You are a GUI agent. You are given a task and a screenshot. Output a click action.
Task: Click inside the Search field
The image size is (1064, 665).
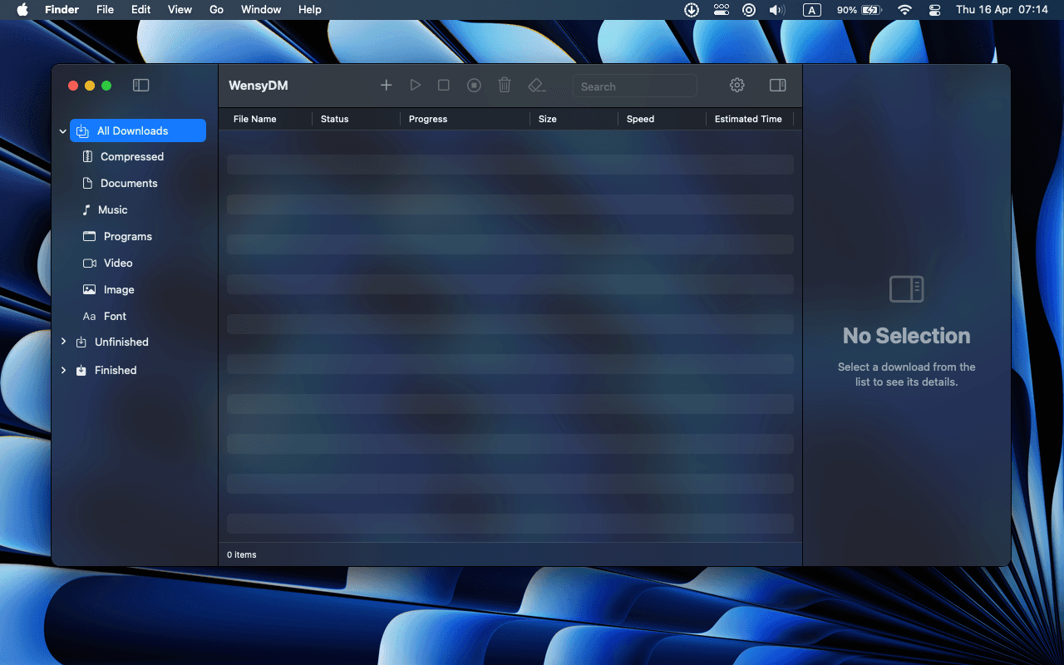tap(634, 86)
